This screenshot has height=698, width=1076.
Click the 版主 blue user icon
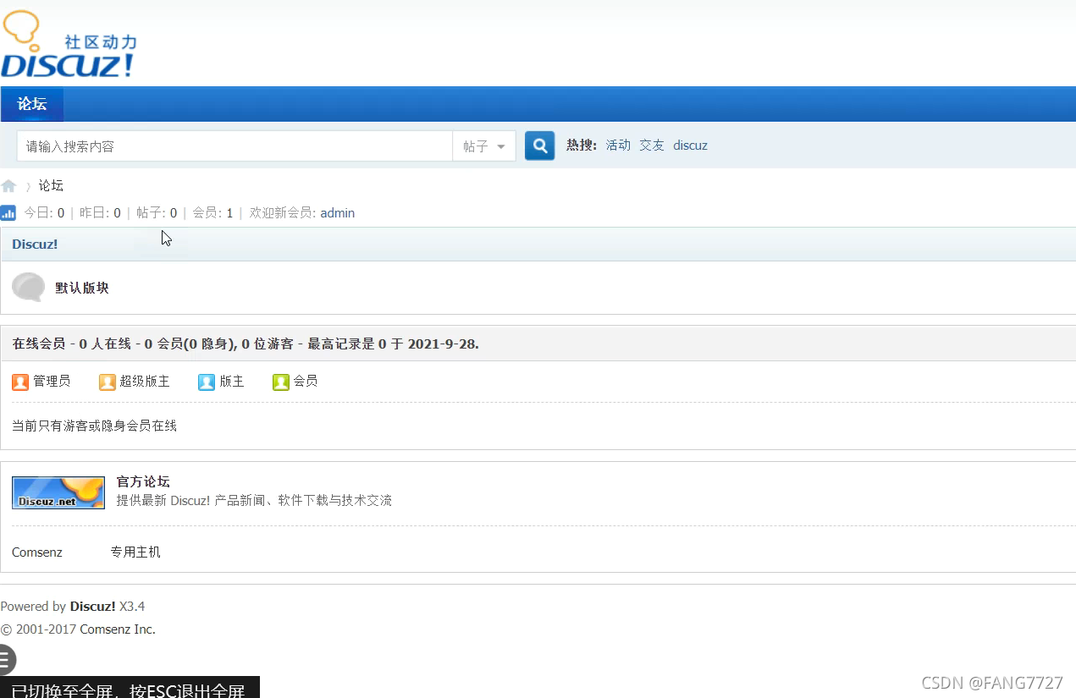click(x=207, y=382)
